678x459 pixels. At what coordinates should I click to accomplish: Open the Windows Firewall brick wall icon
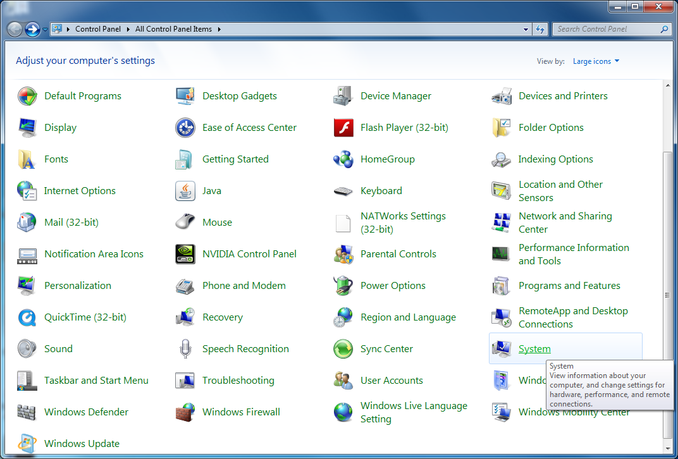[185, 412]
